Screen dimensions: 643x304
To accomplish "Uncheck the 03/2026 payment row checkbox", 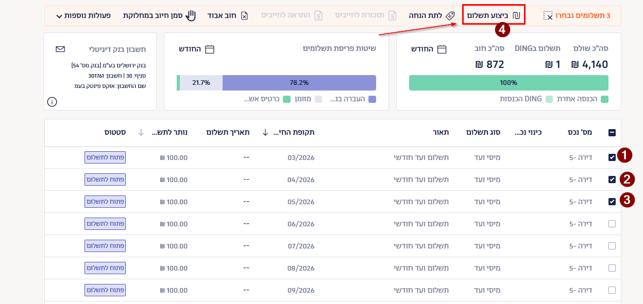I will 612,157.
